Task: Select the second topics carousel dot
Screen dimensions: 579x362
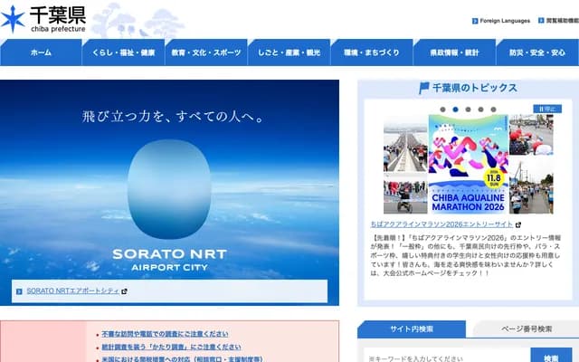Action: pos(455,110)
